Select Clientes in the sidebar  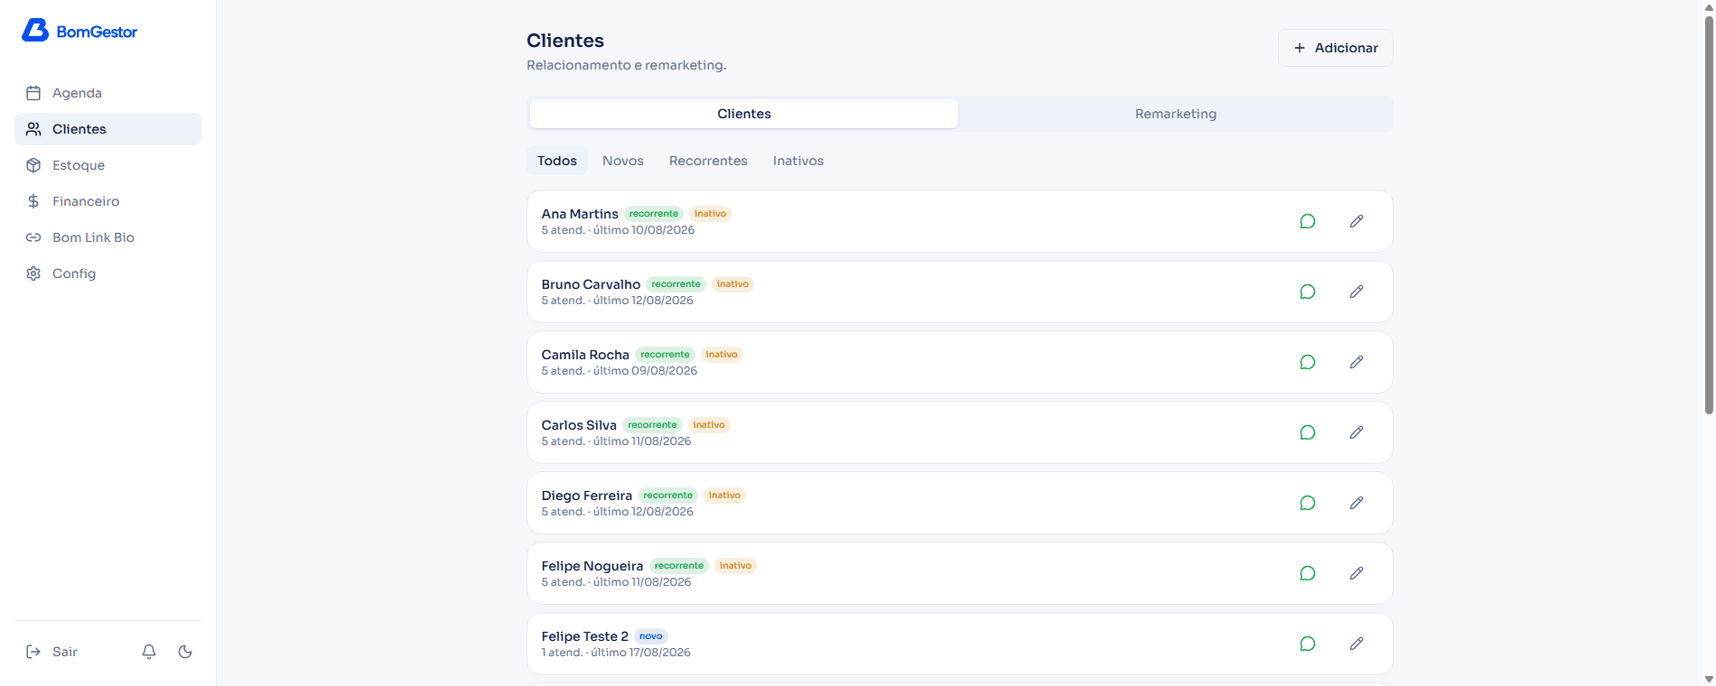(107, 129)
